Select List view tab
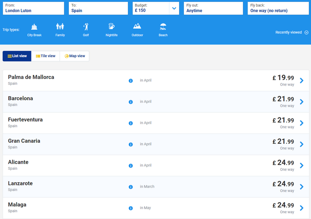The width and height of the screenshot is (311, 219). (x=17, y=56)
